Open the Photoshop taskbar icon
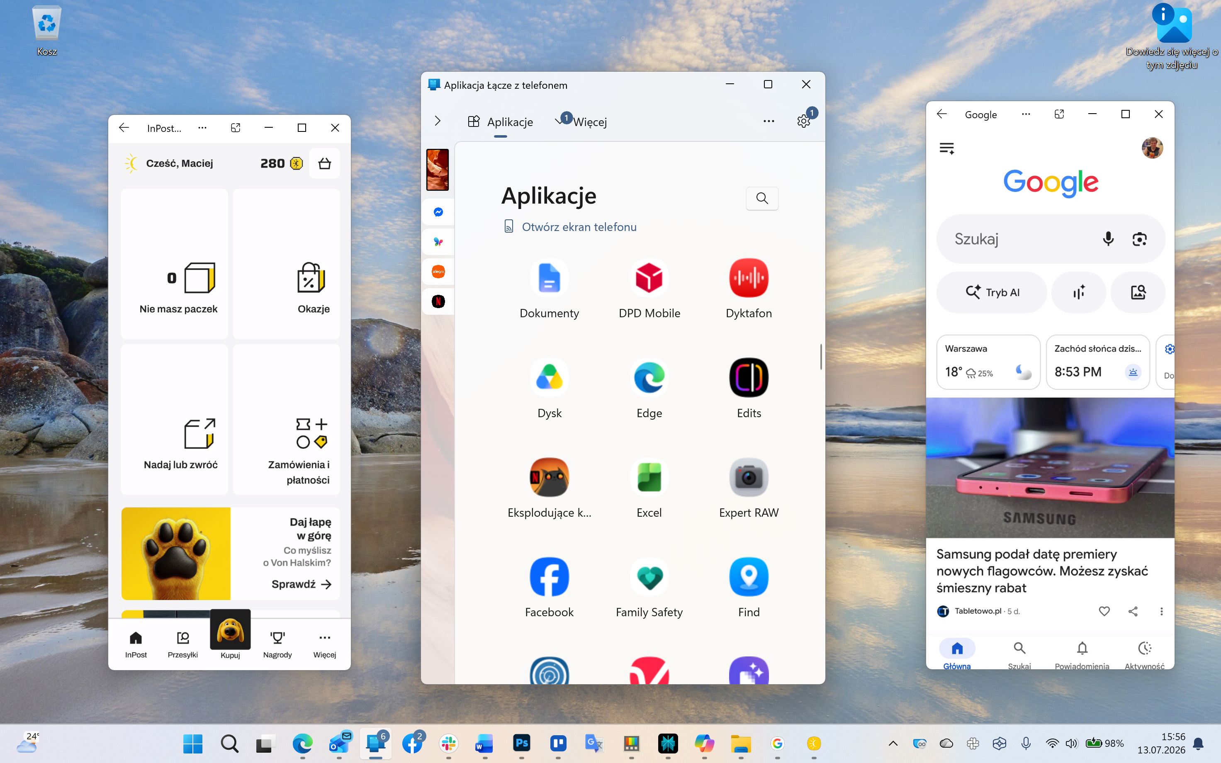This screenshot has width=1221, height=763. point(521,744)
